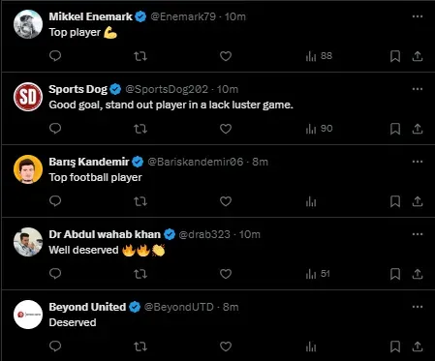
Task: Open more options for Barış Kandemir's tweet
Action: coord(418,162)
